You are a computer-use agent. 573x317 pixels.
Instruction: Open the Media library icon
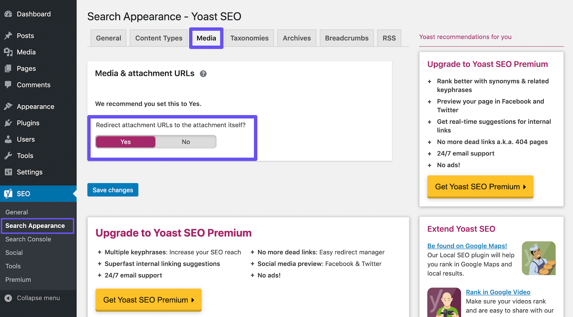coord(8,52)
